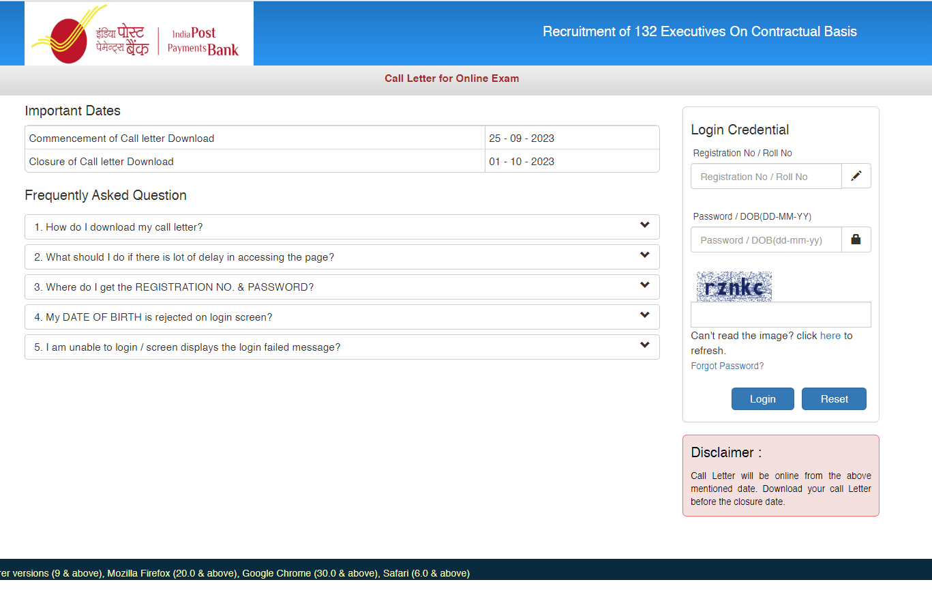The width and height of the screenshot is (932, 595).
Task: Click the India Post Payments Bank logo
Action: 138,33
